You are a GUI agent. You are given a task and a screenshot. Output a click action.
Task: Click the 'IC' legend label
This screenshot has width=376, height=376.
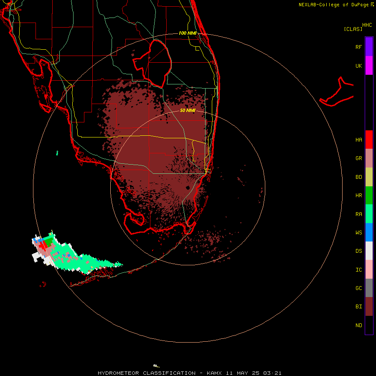pos(358,270)
